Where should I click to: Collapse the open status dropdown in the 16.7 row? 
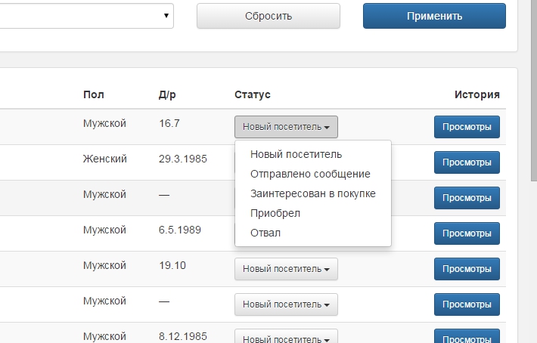(286, 127)
